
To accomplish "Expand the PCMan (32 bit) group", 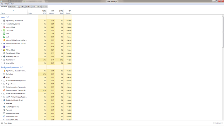I will 1,50.
